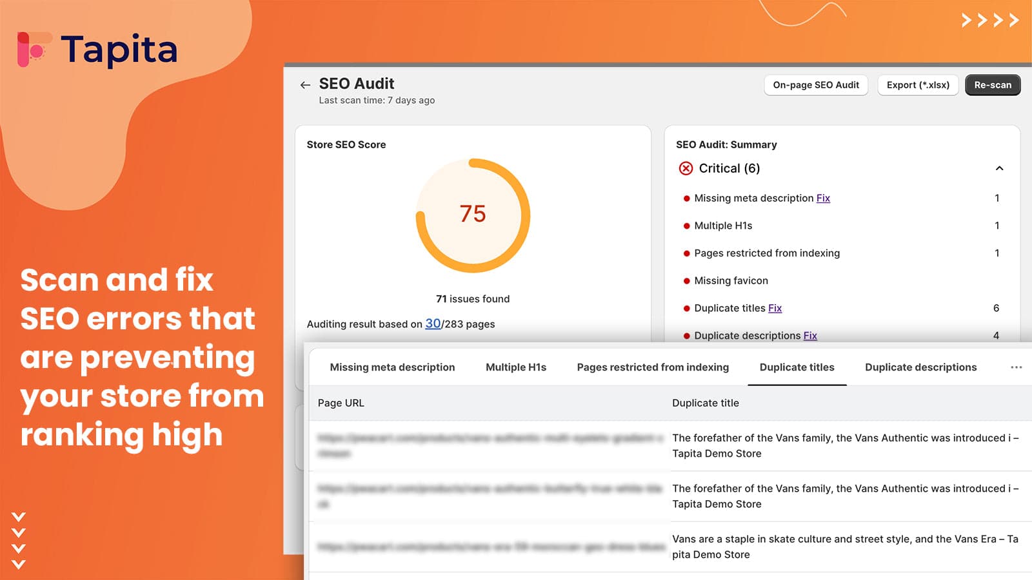This screenshot has height=580, width=1032.
Task: Open the On-page SEO Audit
Action: (816, 84)
